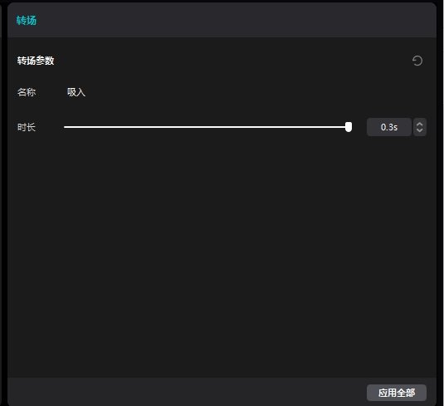The image size is (444, 406).
Task: Reset the transition parameters with the circular arrow
Action: (417, 61)
